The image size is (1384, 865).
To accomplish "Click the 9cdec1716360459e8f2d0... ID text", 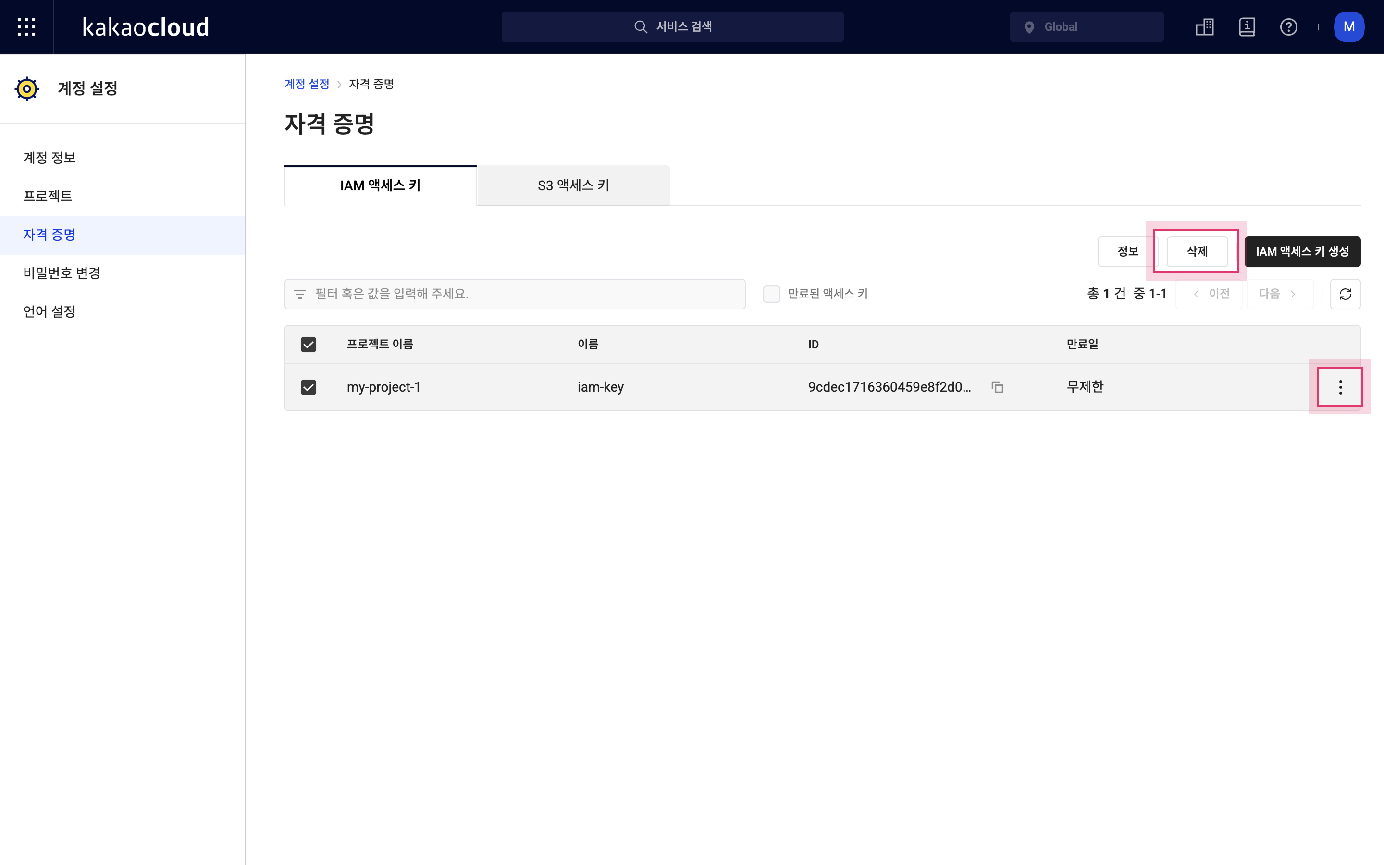I will [890, 387].
